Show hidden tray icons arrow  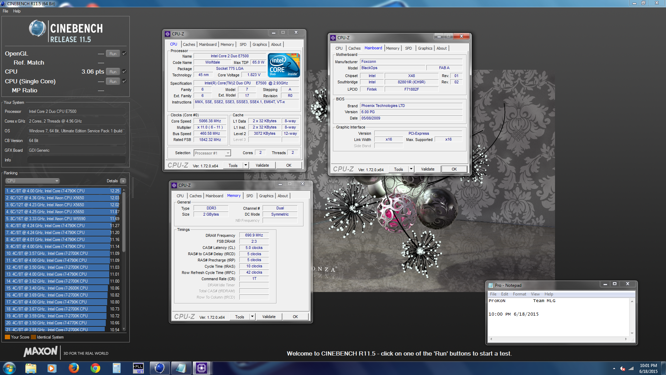614,368
